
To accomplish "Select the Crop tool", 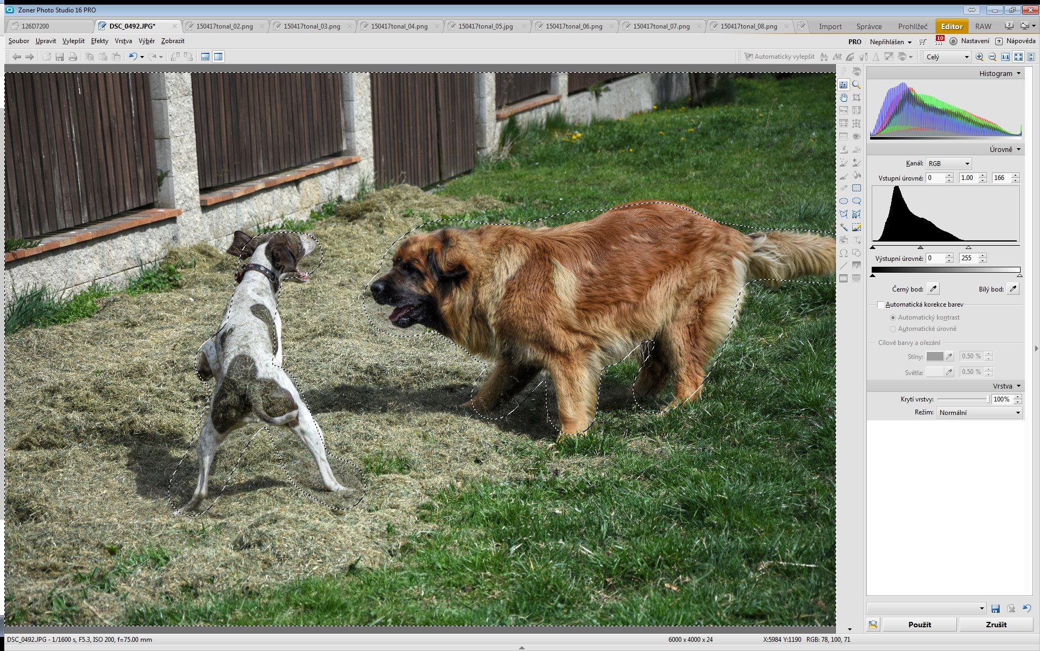I will pos(856,98).
